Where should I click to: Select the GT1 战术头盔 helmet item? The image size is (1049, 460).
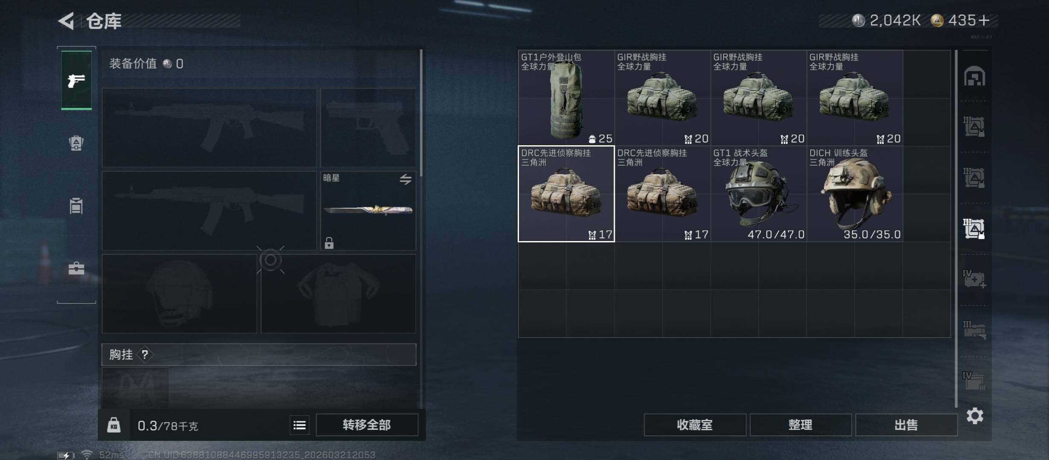tap(759, 194)
